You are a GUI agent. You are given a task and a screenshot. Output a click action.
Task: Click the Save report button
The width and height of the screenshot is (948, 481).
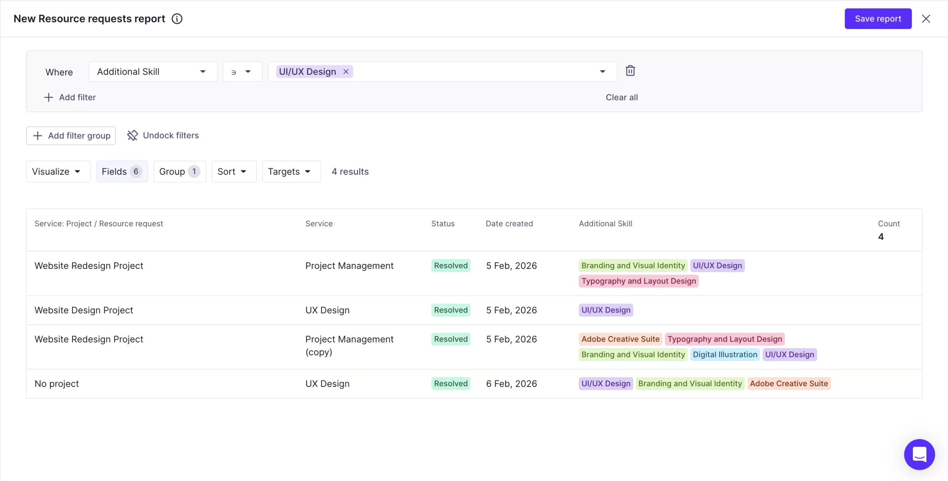[x=878, y=19]
